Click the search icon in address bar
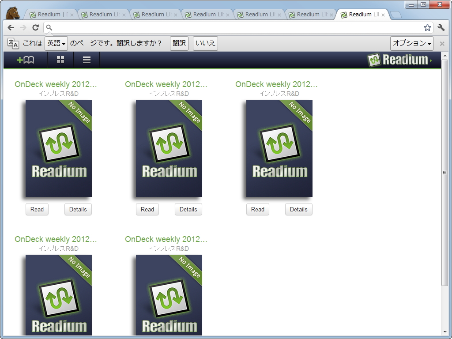The width and height of the screenshot is (452, 339). click(x=49, y=27)
